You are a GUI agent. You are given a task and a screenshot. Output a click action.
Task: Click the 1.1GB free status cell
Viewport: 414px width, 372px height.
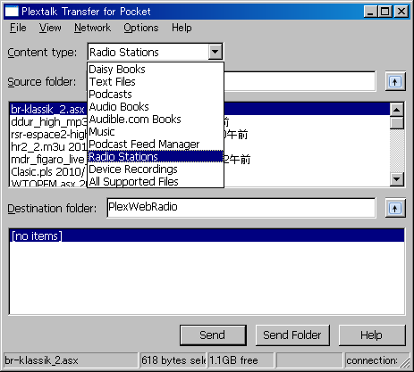(x=241, y=360)
